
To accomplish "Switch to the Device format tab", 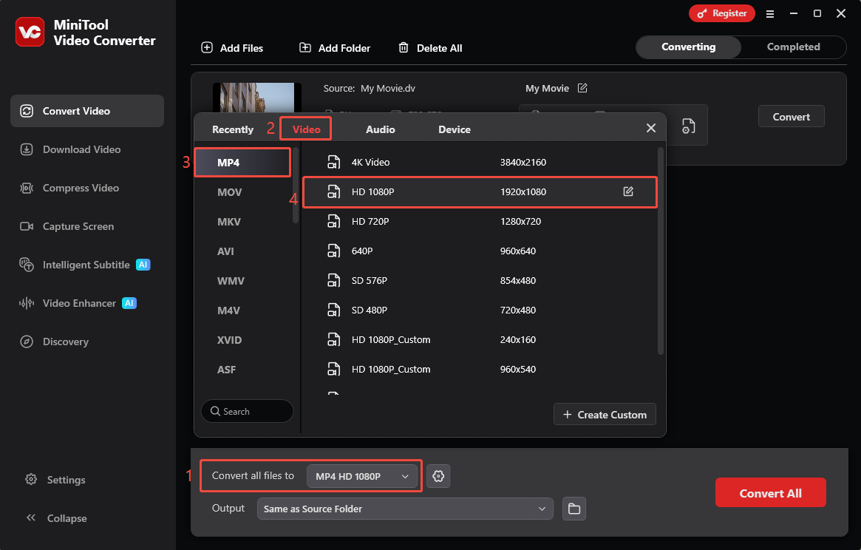I will coord(454,129).
